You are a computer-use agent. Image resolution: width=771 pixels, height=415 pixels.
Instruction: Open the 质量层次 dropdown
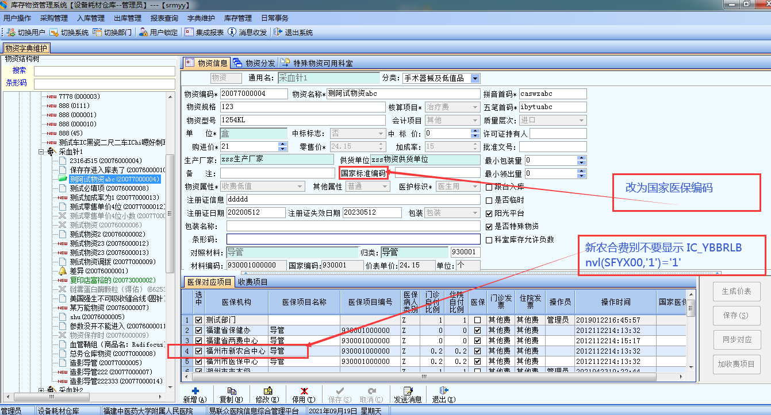[582, 121]
